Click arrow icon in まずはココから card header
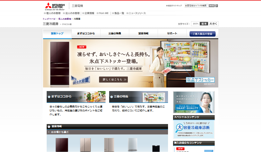This screenshot has width=261, height=152. point(49,97)
